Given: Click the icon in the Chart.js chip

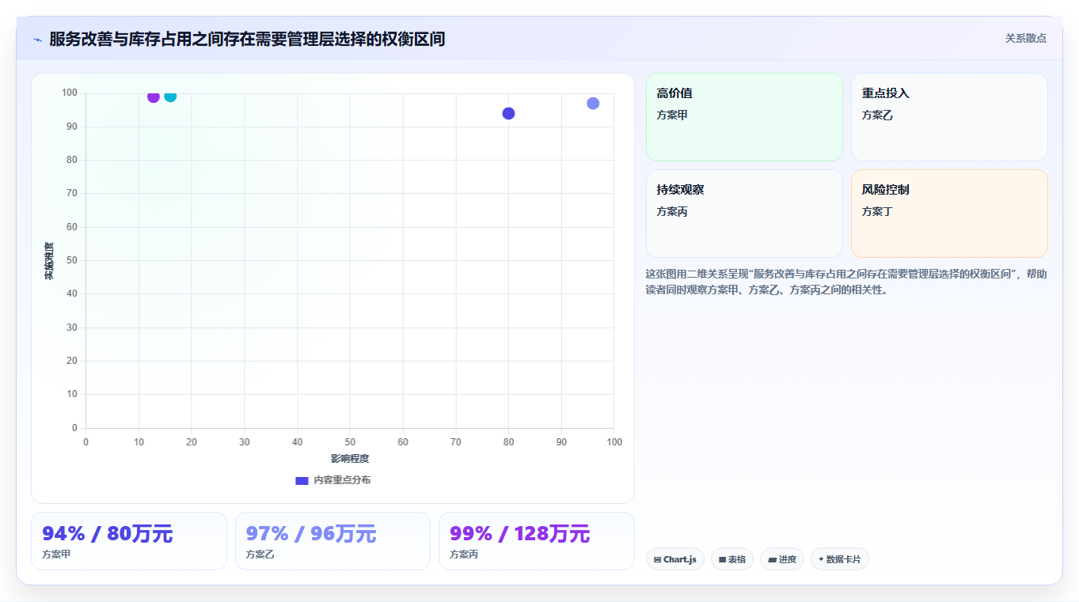Looking at the screenshot, I should pos(658,559).
